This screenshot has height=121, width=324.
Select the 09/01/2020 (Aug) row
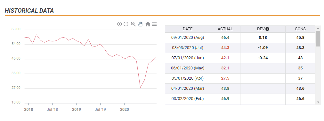tap(240, 38)
